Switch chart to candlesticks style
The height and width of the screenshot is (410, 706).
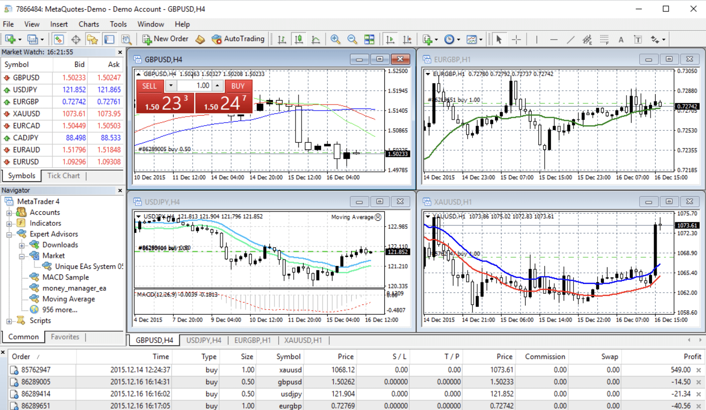point(299,39)
